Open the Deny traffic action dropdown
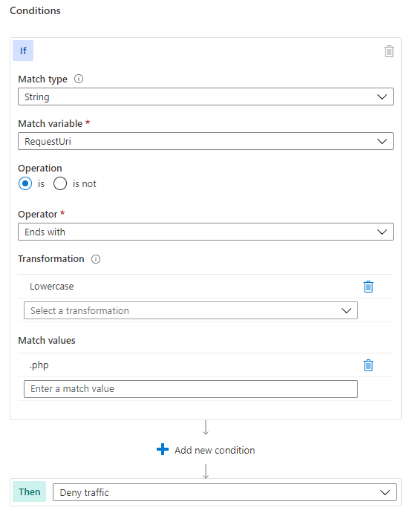This screenshot has height=516, width=410. (224, 492)
